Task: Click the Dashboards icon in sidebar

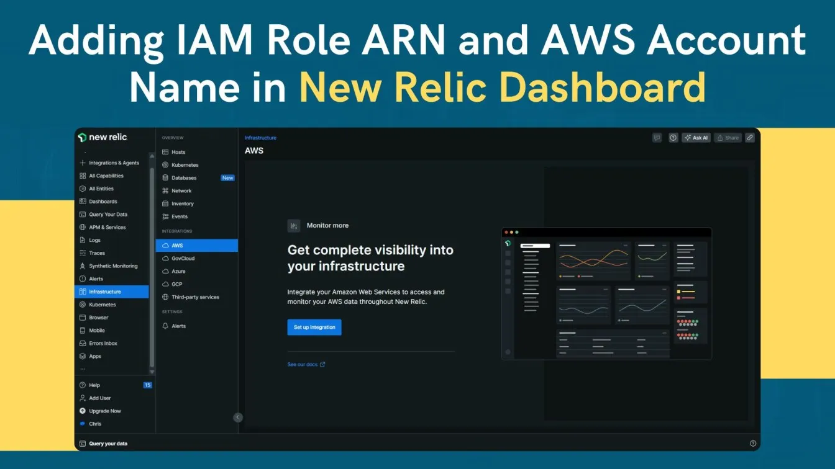Action: click(x=83, y=202)
